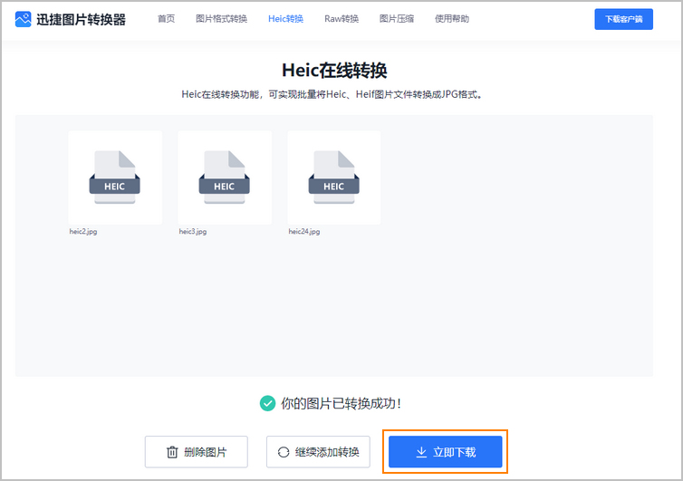Screen dimensions: 683x481
Task: Click the 删除图片 button
Action: pyautogui.click(x=196, y=452)
